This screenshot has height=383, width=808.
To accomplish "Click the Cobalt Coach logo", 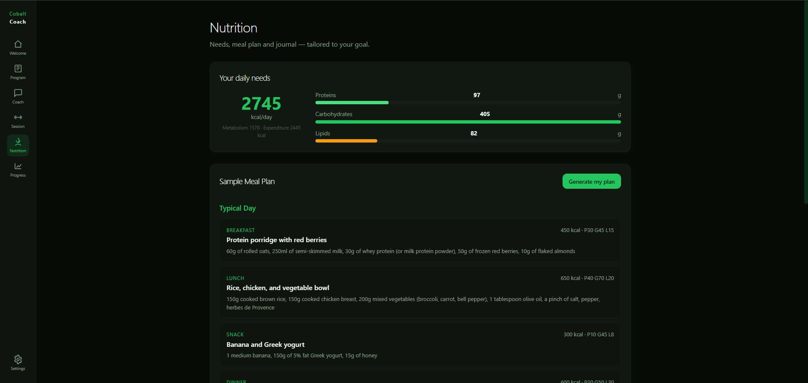I will pyautogui.click(x=18, y=18).
